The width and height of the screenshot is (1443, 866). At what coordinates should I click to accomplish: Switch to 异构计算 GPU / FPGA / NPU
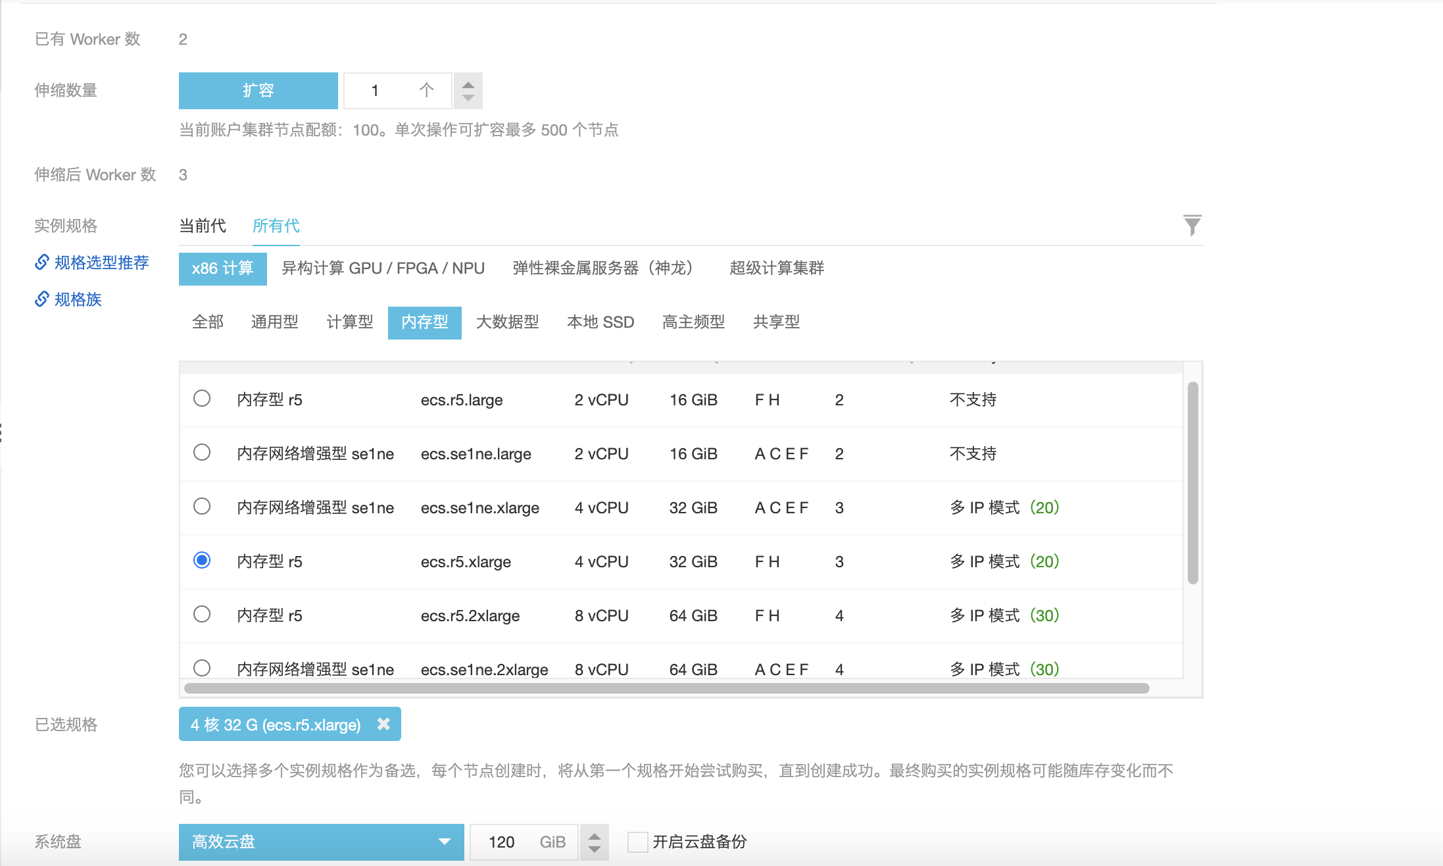pyautogui.click(x=383, y=268)
